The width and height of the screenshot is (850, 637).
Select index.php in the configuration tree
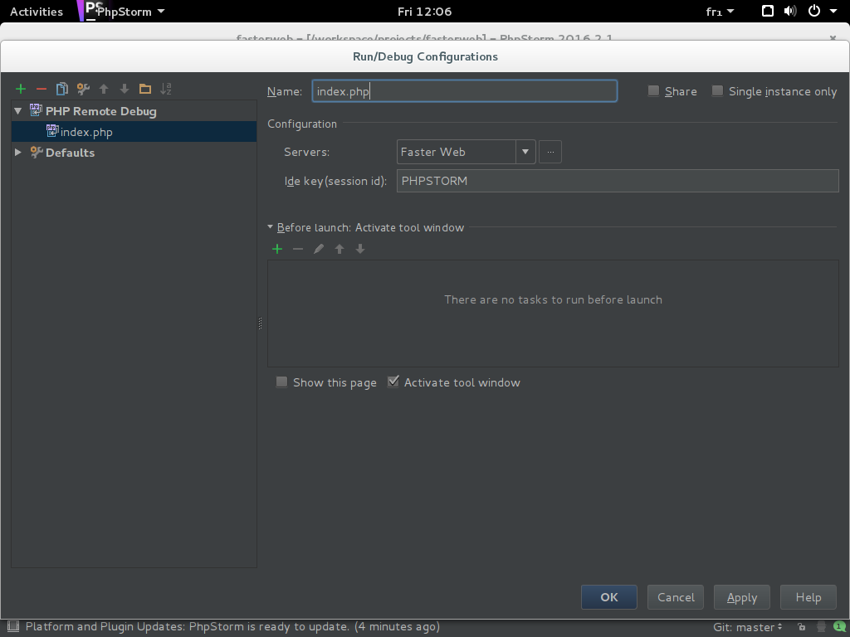(85, 132)
